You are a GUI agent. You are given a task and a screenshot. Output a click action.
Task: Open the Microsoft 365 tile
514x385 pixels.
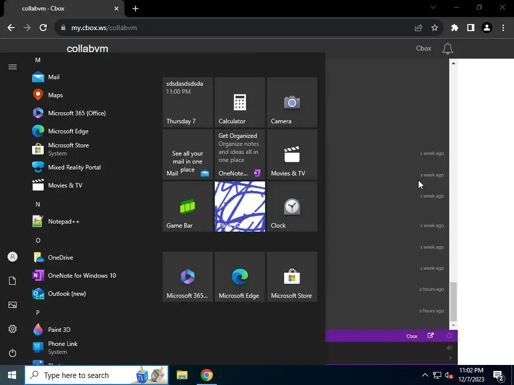click(x=188, y=277)
